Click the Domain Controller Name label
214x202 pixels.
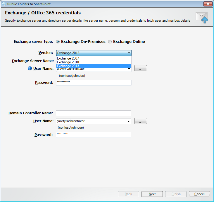click(31, 113)
